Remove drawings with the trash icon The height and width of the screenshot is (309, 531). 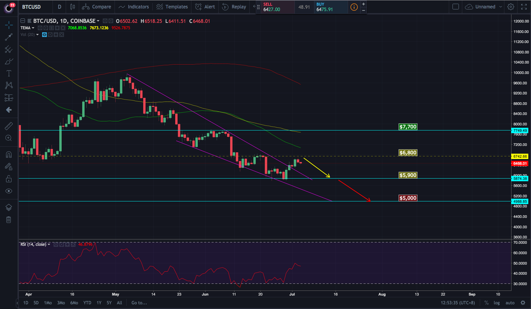(x=9, y=220)
